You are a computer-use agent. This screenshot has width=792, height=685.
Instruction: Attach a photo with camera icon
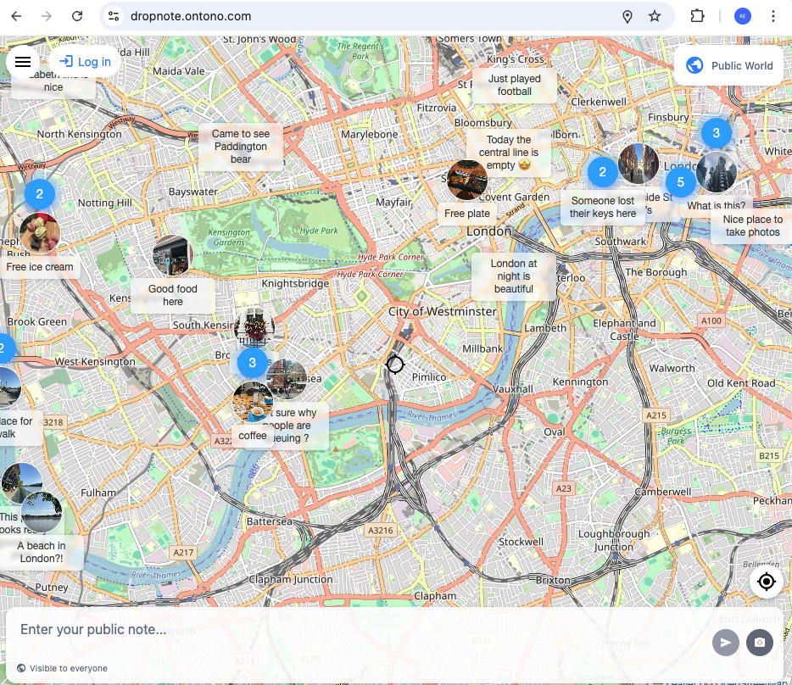click(x=759, y=643)
